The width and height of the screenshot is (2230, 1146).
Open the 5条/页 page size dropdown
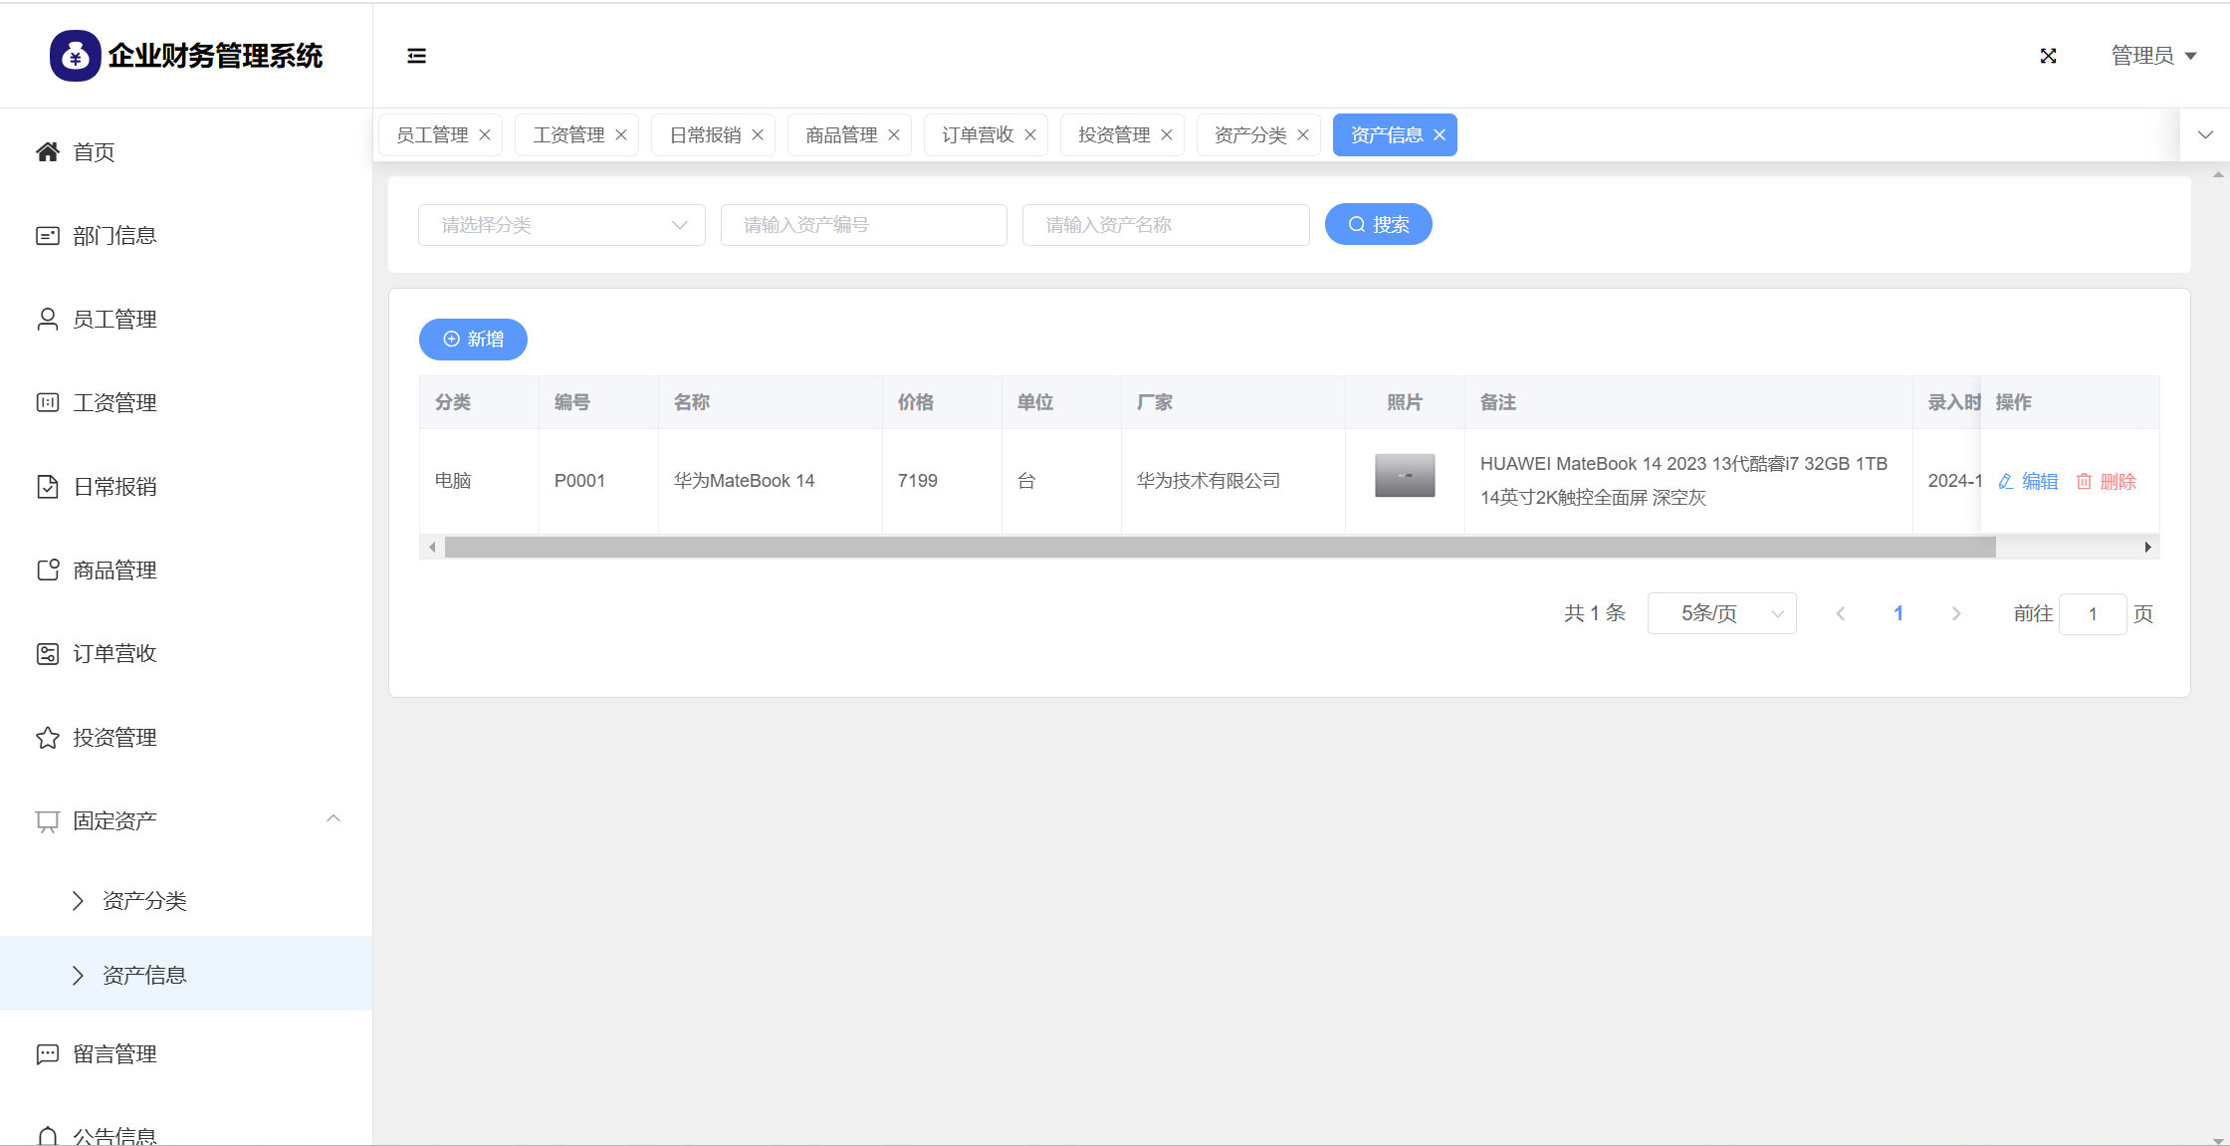pos(1721,613)
